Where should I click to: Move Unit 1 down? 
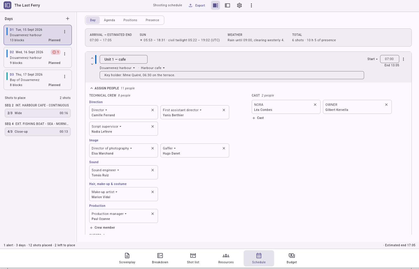coord(92,64)
